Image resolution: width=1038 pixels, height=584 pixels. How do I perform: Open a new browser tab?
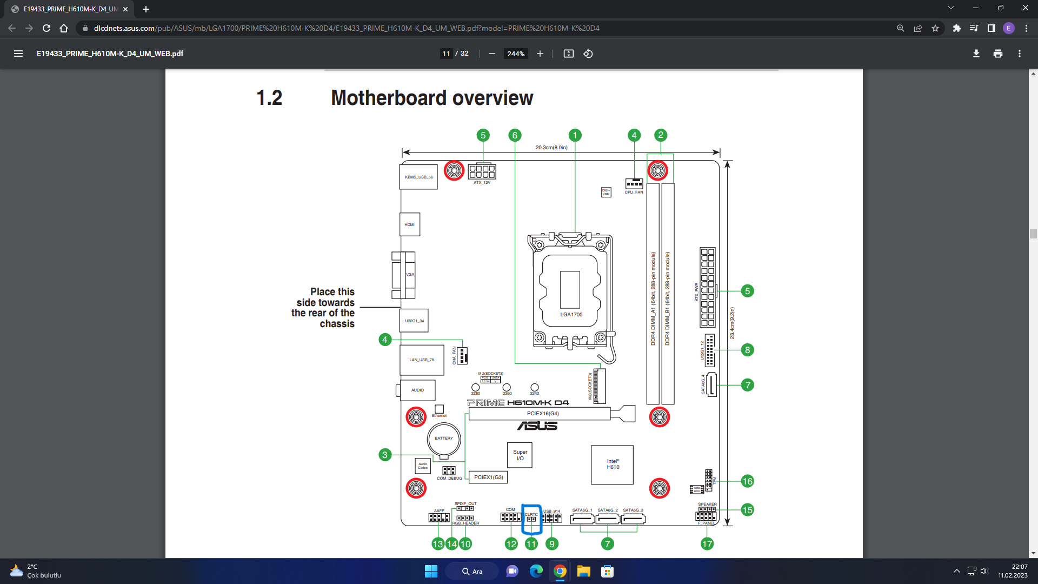coord(146,9)
